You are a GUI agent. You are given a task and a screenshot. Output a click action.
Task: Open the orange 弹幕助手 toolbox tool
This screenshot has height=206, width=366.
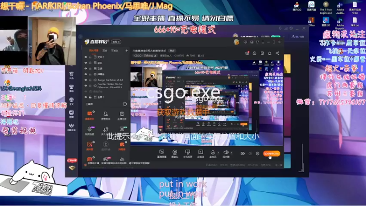pyautogui.click(x=90, y=115)
